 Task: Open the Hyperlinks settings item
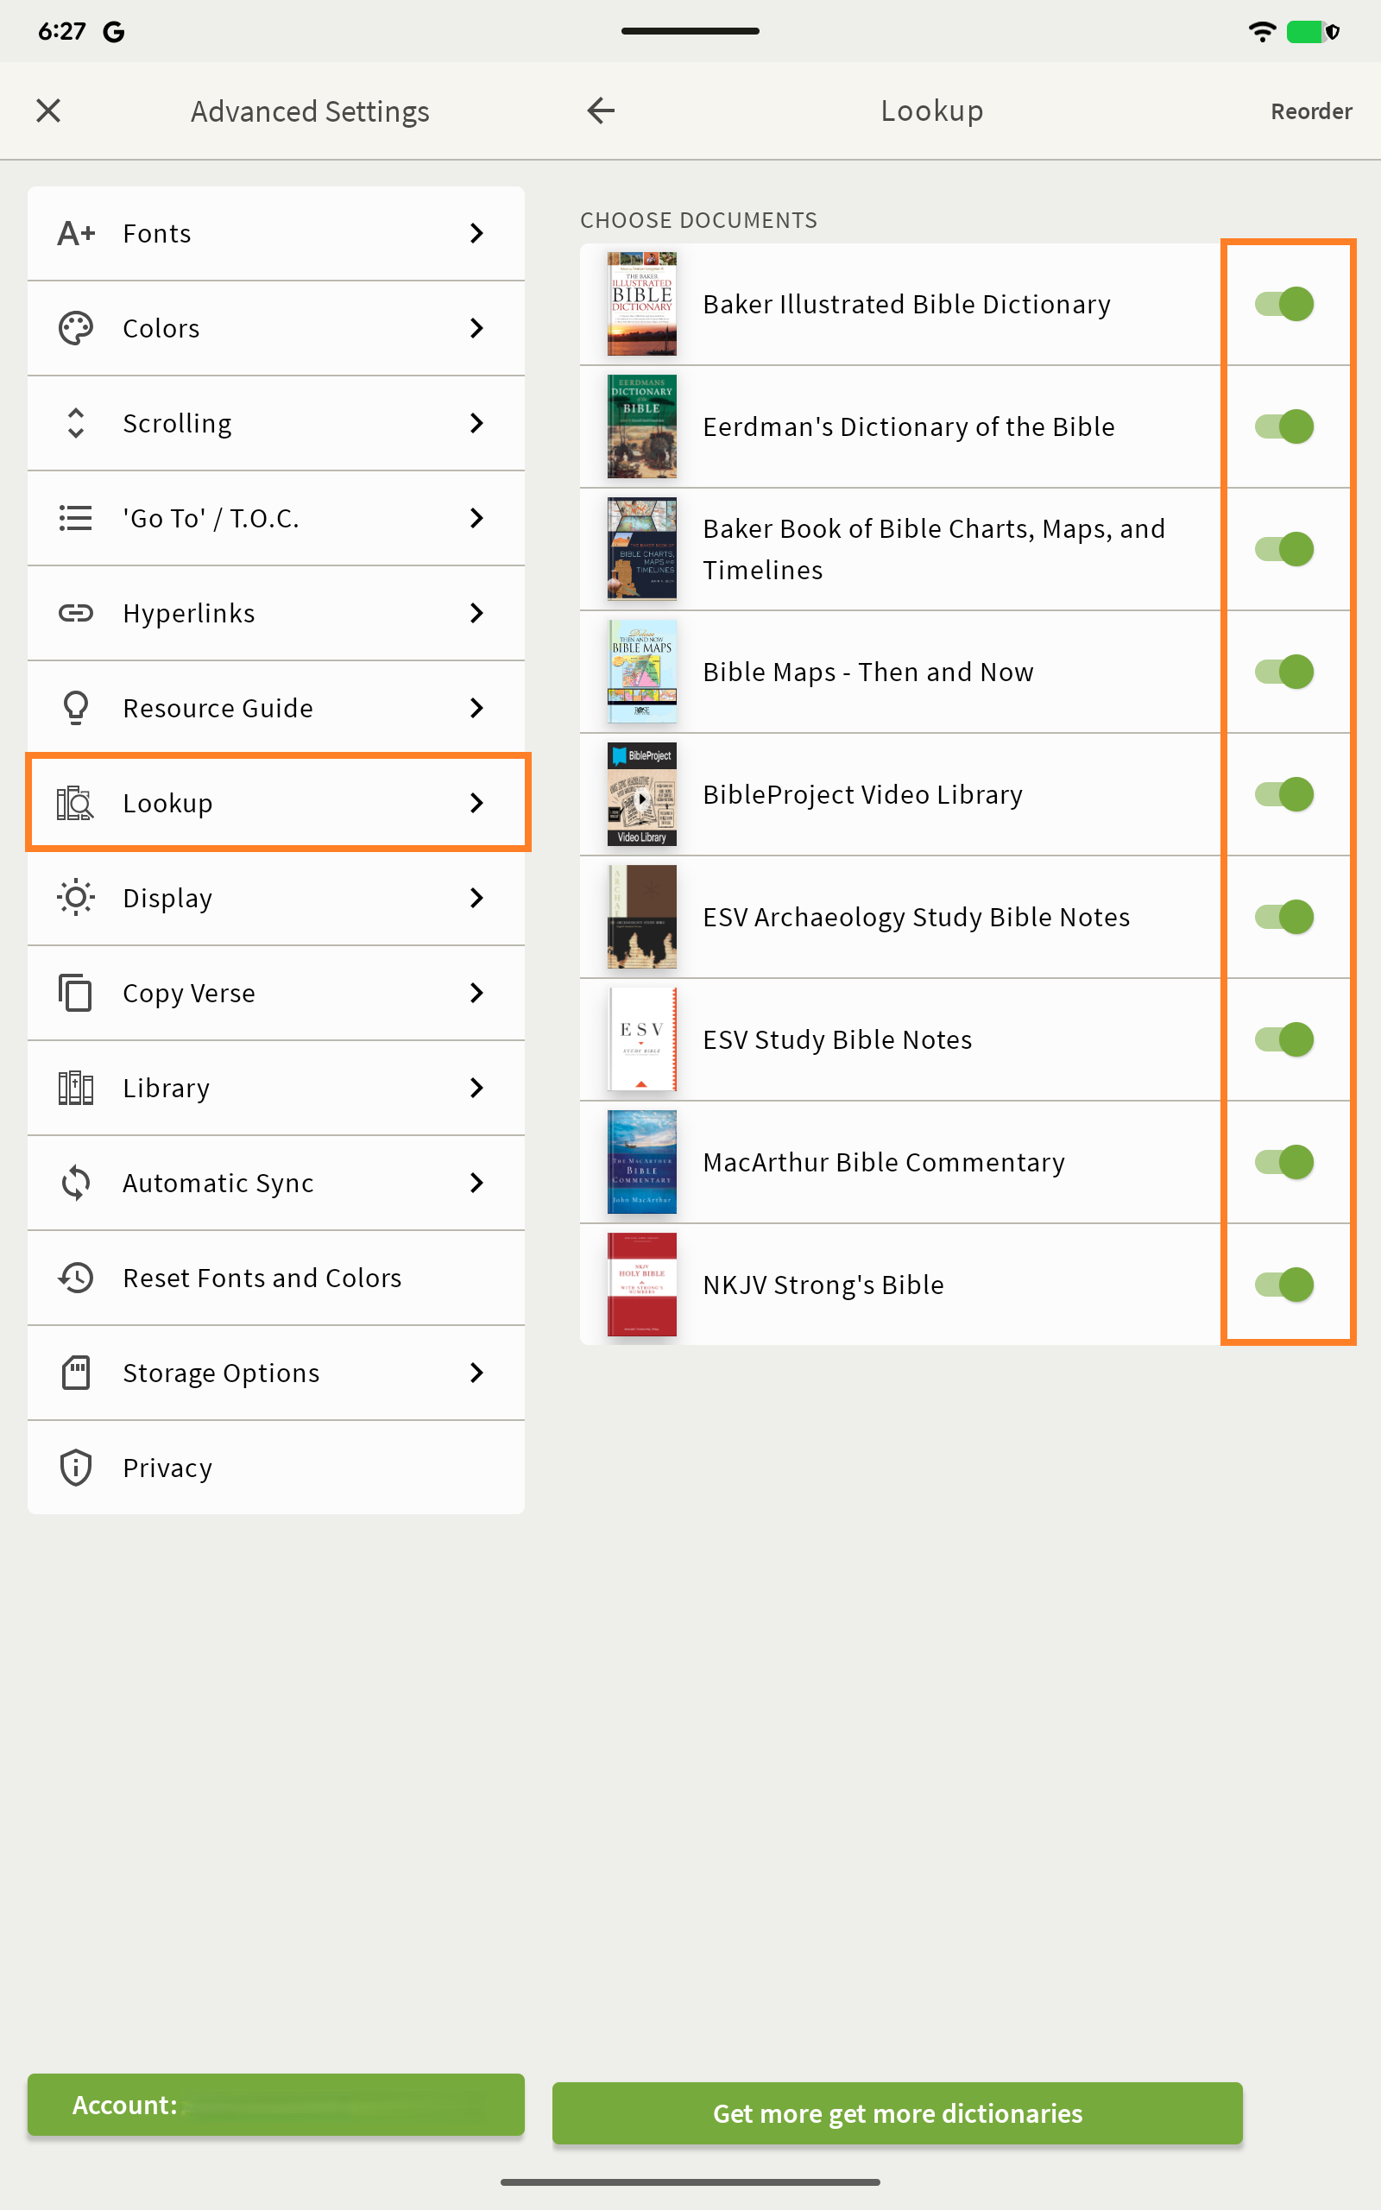(x=276, y=614)
